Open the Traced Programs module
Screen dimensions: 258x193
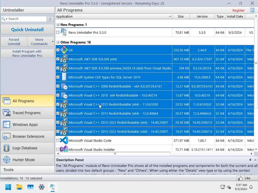click(x=27, y=113)
